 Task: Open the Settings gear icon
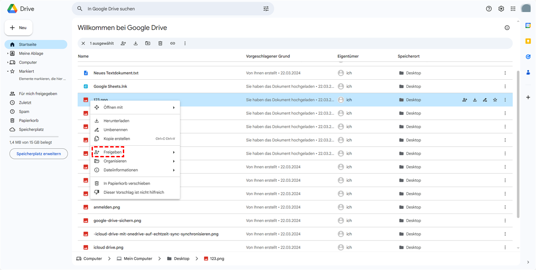(501, 8)
